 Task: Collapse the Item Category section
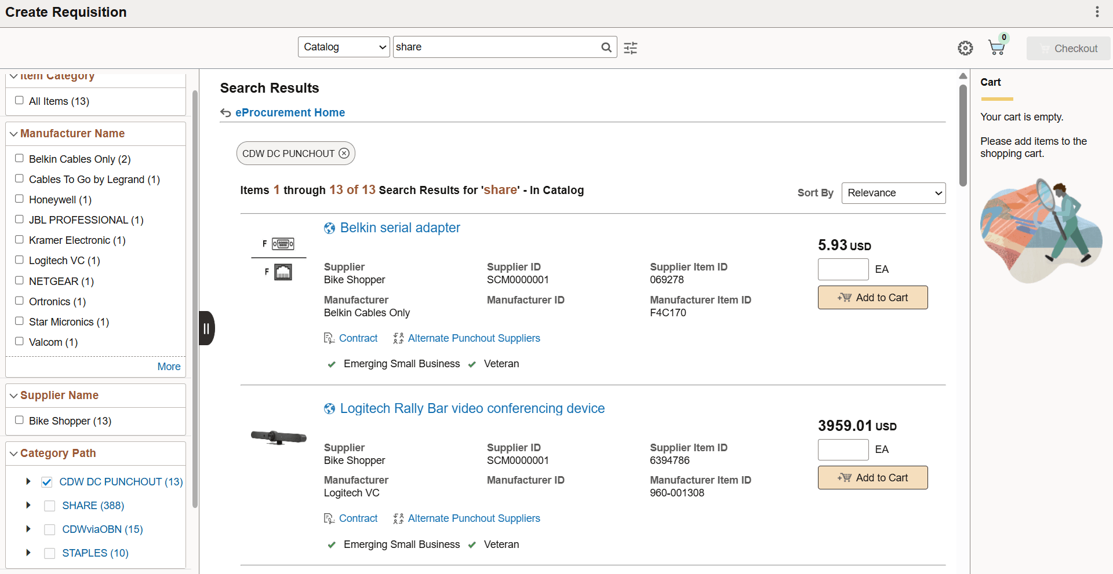(13, 76)
